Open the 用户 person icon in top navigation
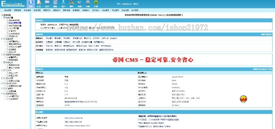 point(63,2)
